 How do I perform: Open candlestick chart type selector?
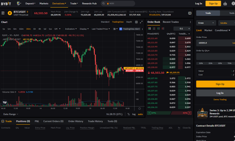click(x=115, y=29)
